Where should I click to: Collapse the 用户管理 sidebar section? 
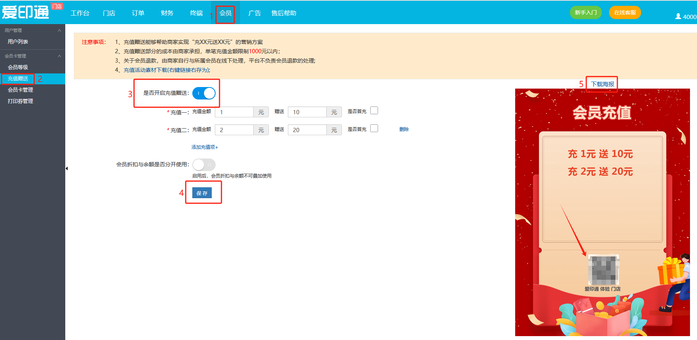click(59, 30)
